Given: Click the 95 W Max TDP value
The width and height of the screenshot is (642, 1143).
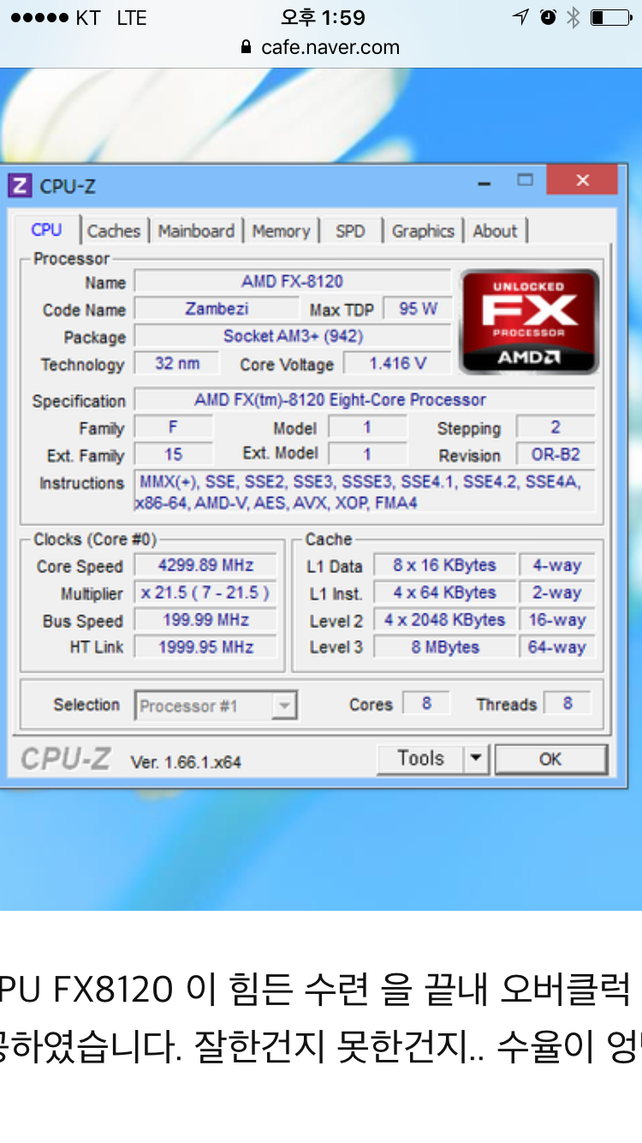Looking at the screenshot, I should [x=418, y=308].
